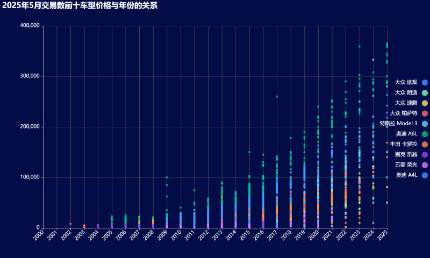Click the 2023 x-axis year label
This screenshot has height=258, width=430.
click(x=355, y=235)
